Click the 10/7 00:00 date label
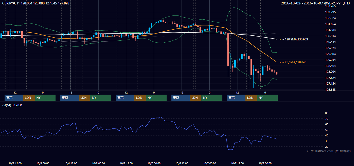The width and height of the screenshot is (354, 166). click(x=209, y=164)
